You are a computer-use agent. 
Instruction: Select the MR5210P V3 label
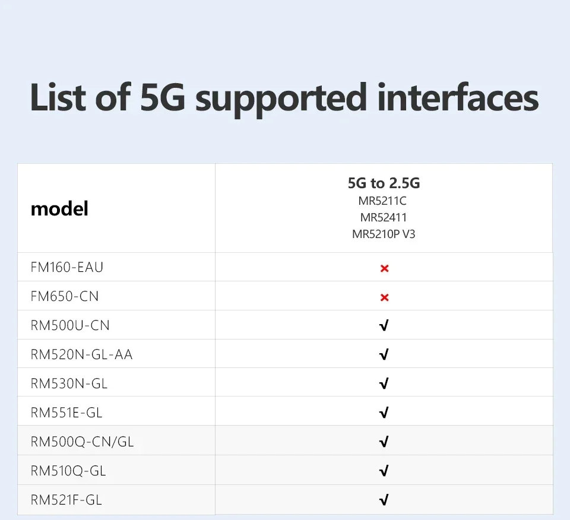click(x=384, y=234)
